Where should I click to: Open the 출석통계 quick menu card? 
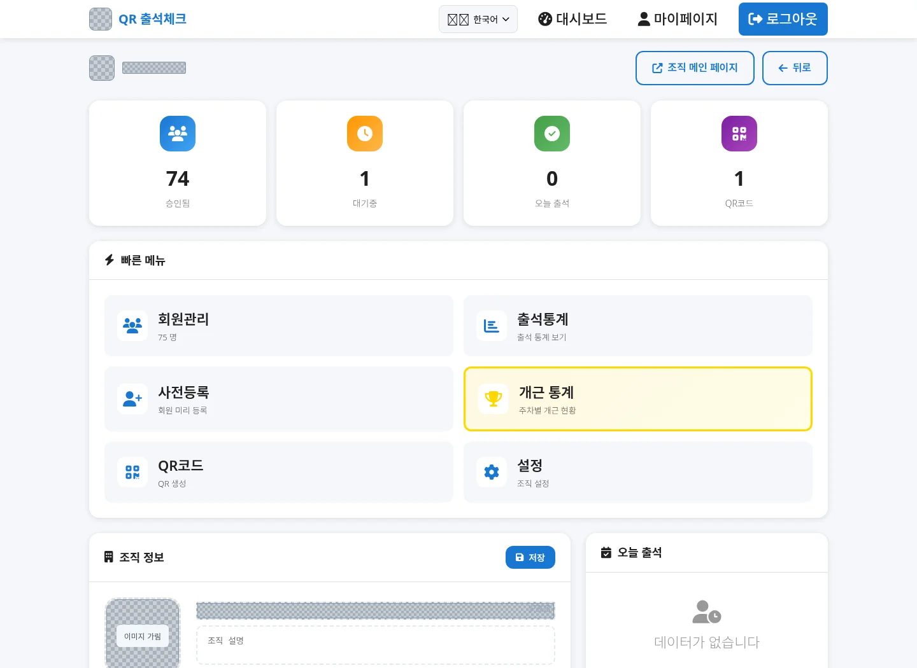[638, 326]
